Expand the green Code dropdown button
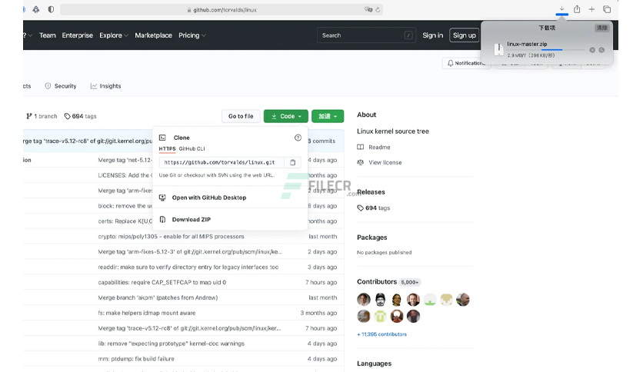 (x=286, y=116)
